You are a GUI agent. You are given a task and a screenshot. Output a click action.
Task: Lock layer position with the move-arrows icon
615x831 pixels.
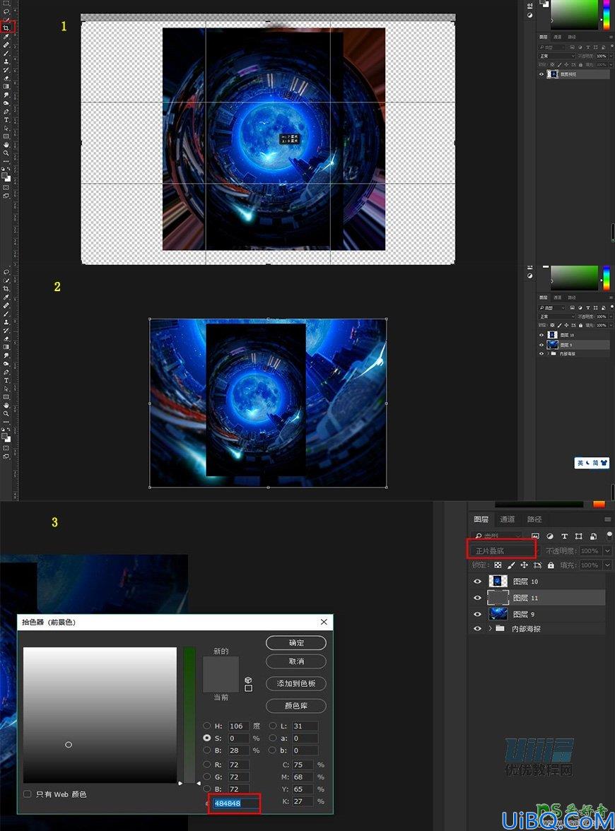pyautogui.click(x=525, y=565)
